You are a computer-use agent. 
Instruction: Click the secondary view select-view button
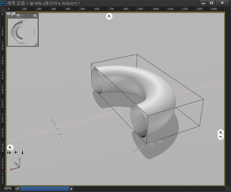point(18,15)
